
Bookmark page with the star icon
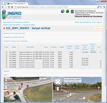click(x=101, y=7)
